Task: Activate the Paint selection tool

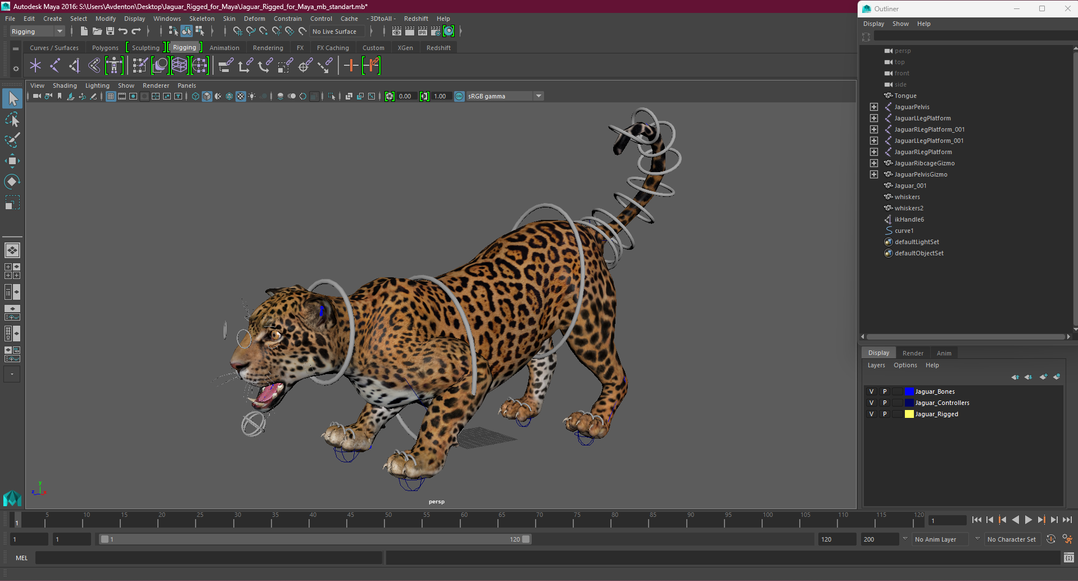Action: (12, 140)
